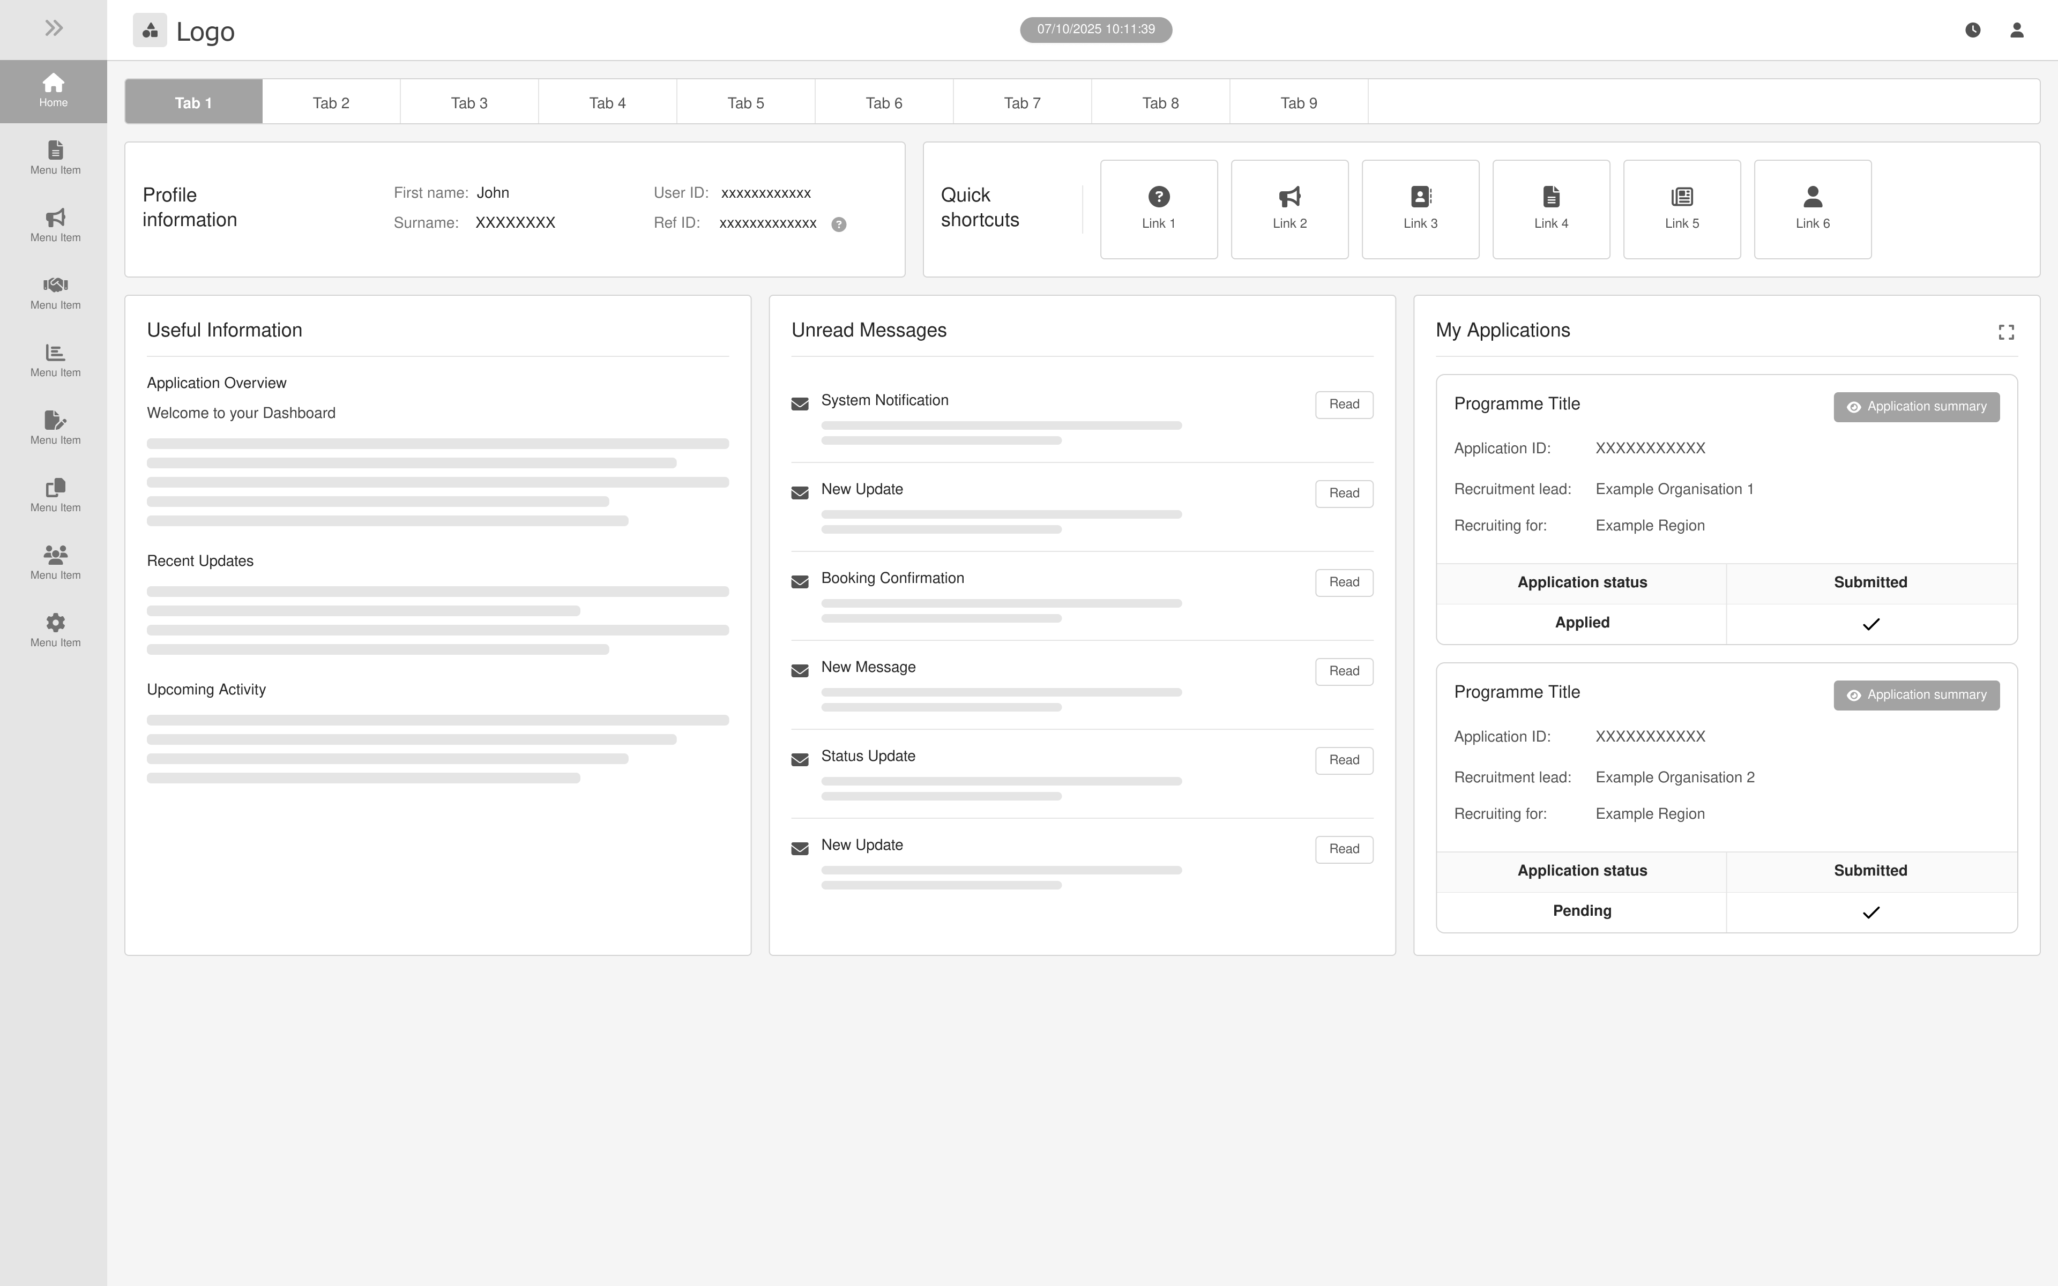Screen dimensions: 2058x1286
Task: Click the envelope icon beside System Notification
Action: 800,404
